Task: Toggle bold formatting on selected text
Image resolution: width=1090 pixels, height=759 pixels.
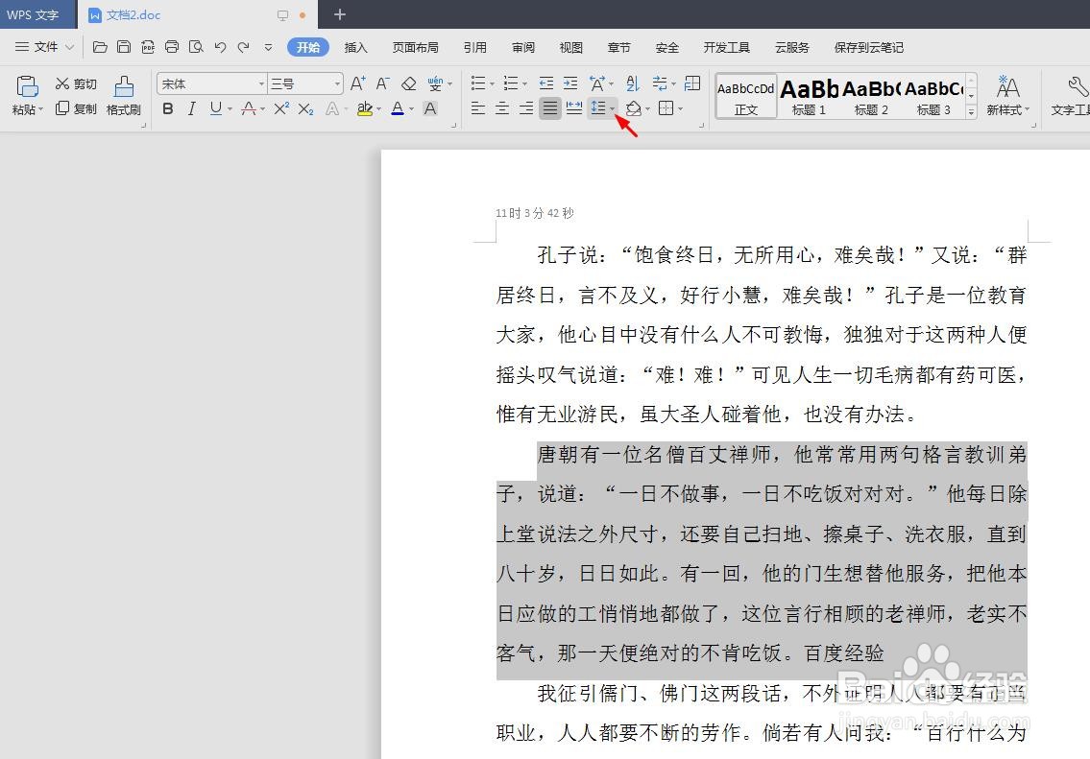Action: [x=168, y=108]
